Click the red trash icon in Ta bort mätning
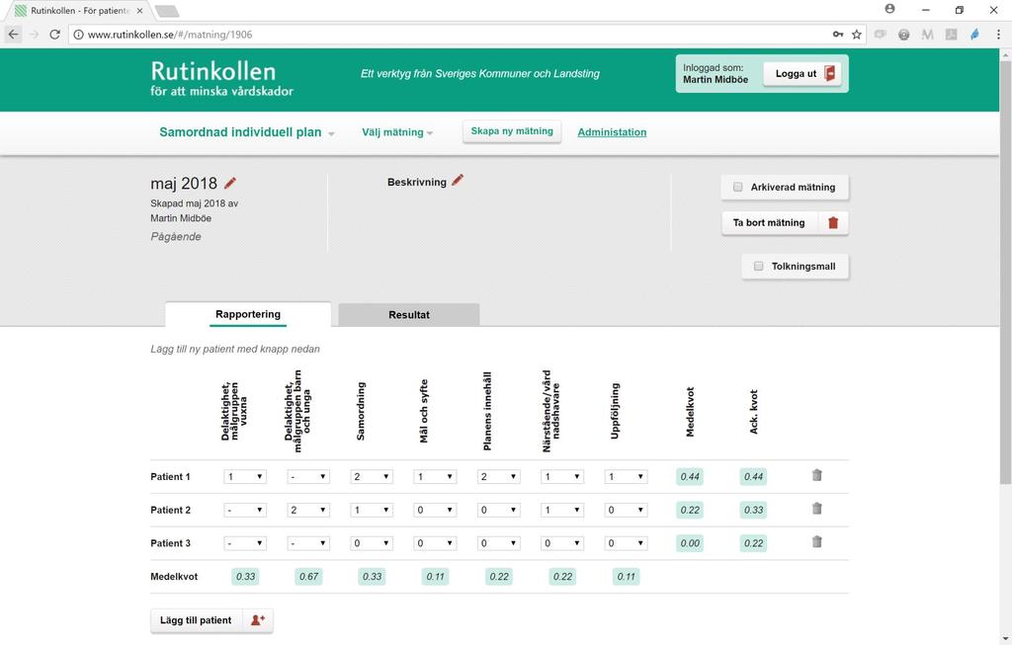The image size is (1012, 645). pyautogui.click(x=832, y=222)
